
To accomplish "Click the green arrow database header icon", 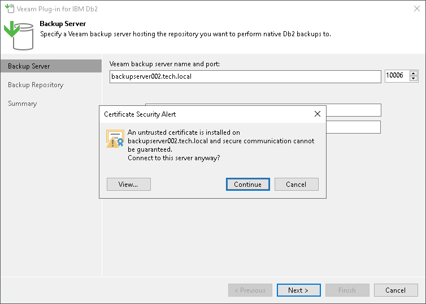I will [x=19, y=35].
